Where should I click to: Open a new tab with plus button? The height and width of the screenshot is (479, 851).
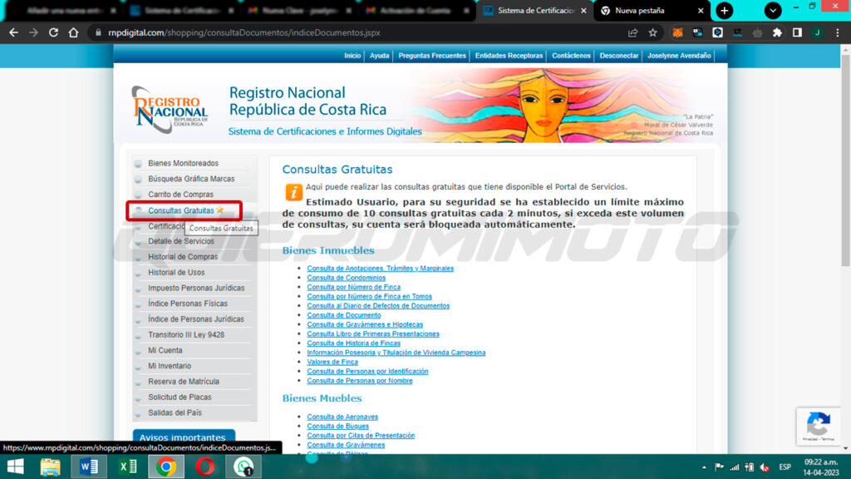pos(724,10)
